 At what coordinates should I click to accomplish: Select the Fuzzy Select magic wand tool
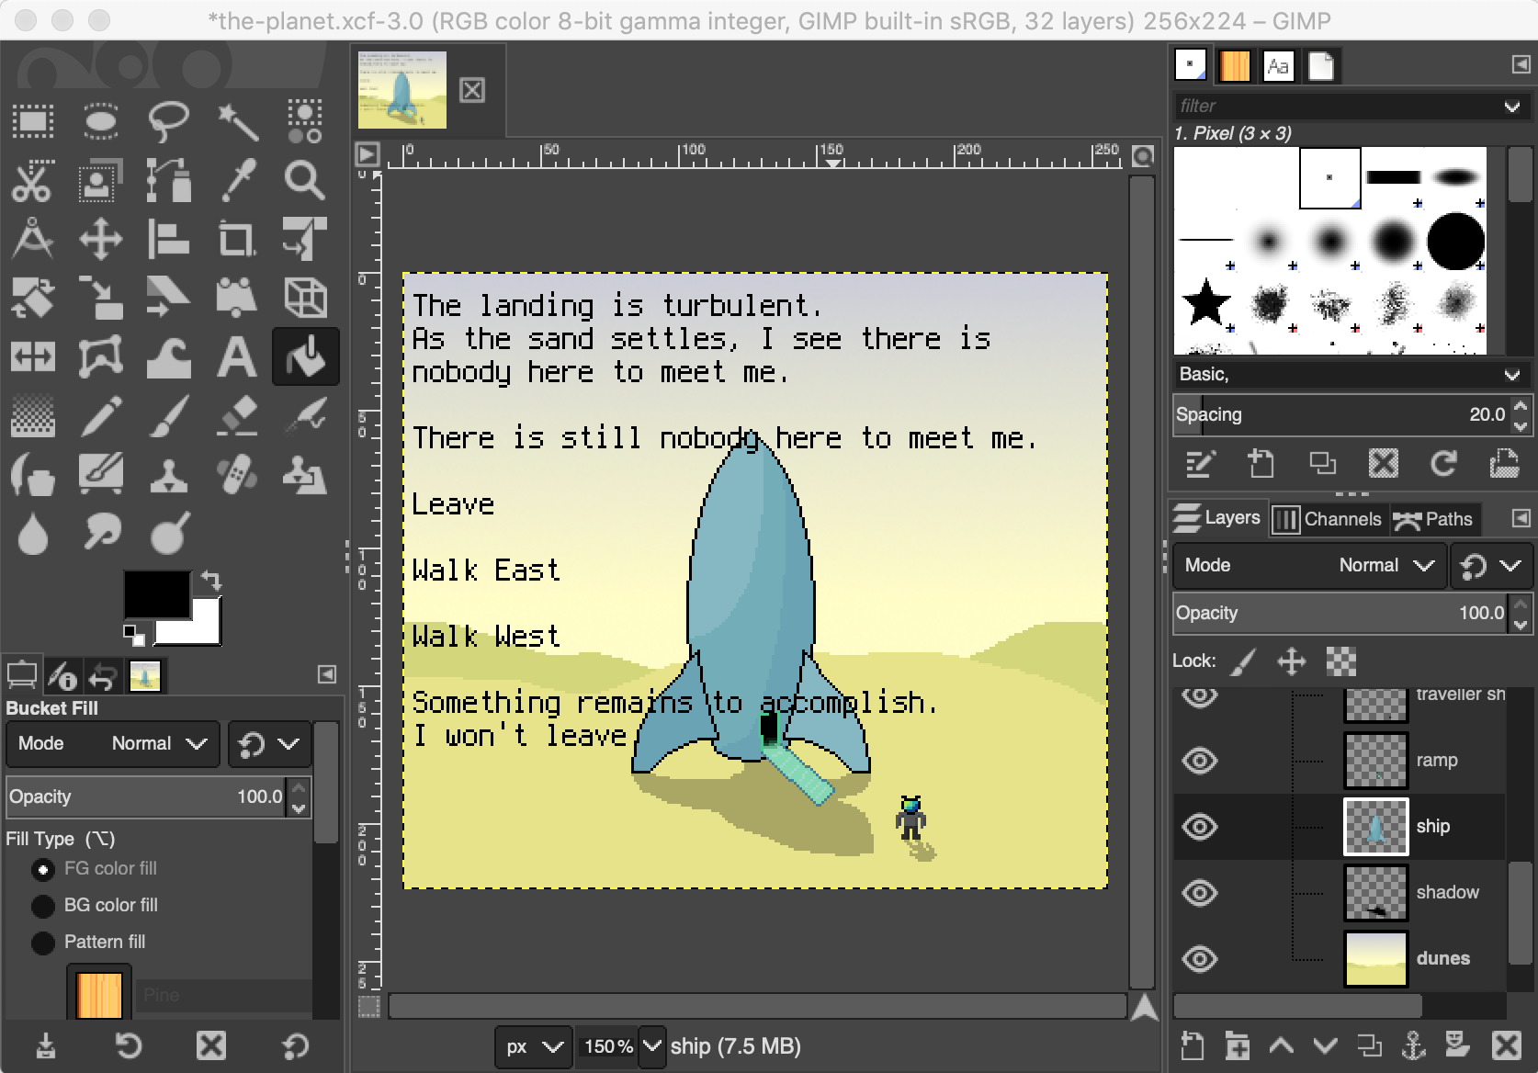pyautogui.click(x=237, y=121)
